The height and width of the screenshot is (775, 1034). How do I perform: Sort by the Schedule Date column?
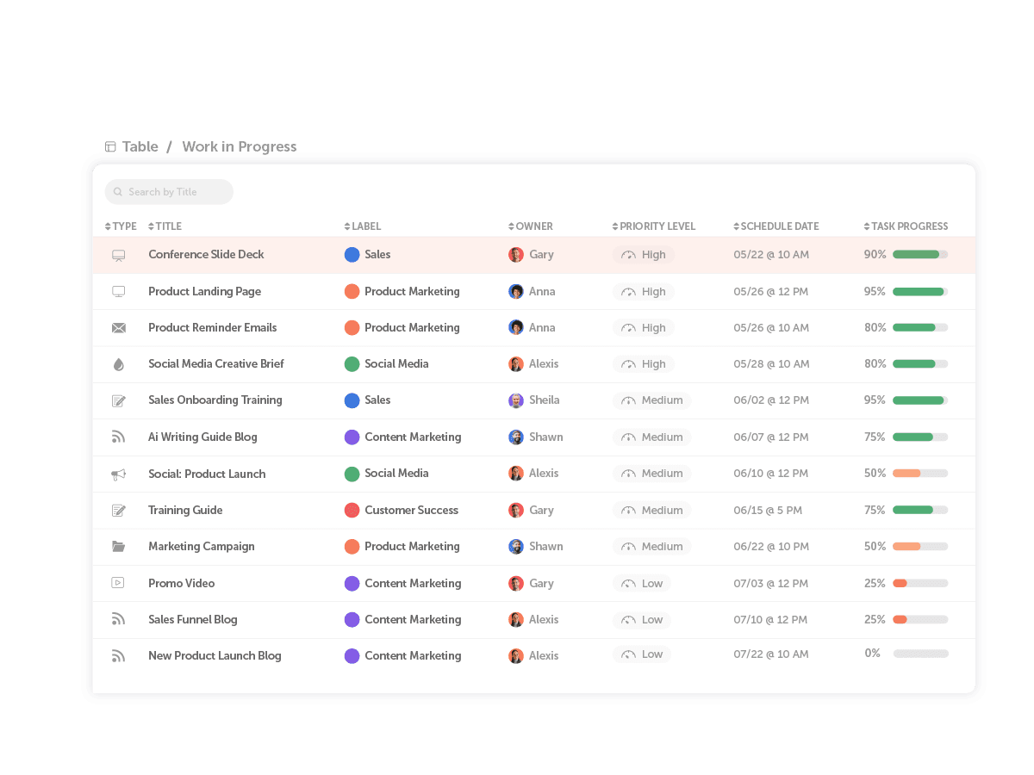point(776,226)
